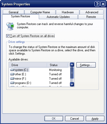Click the drives list scrollbar thumb

tap(72, 73)
